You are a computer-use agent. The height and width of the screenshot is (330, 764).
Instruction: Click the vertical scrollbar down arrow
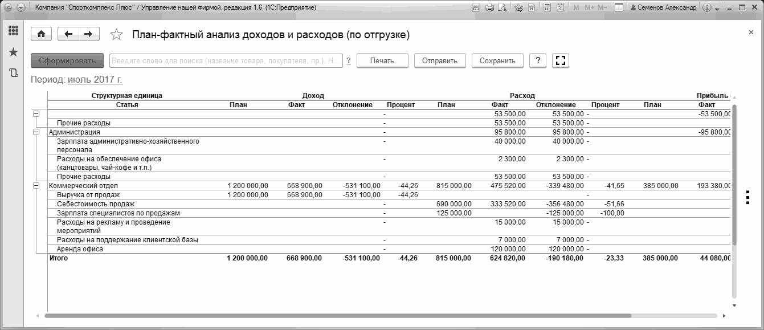tap(734, 305)
